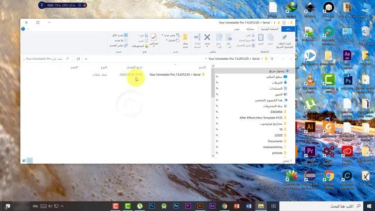Open Google Chrome desktop shortcut
This screenshot has height=211, width=375.
click(329, 176)
